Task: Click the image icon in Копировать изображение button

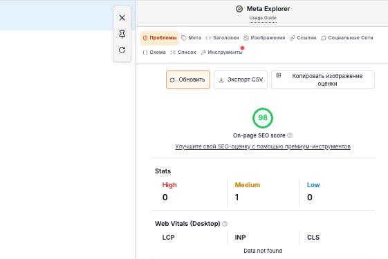Action: coord(279,75)
